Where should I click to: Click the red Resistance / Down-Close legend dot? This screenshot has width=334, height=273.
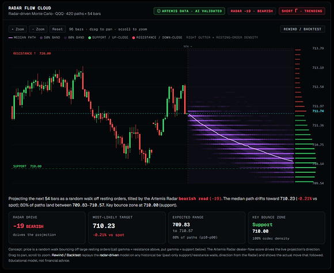pos(134,37)
